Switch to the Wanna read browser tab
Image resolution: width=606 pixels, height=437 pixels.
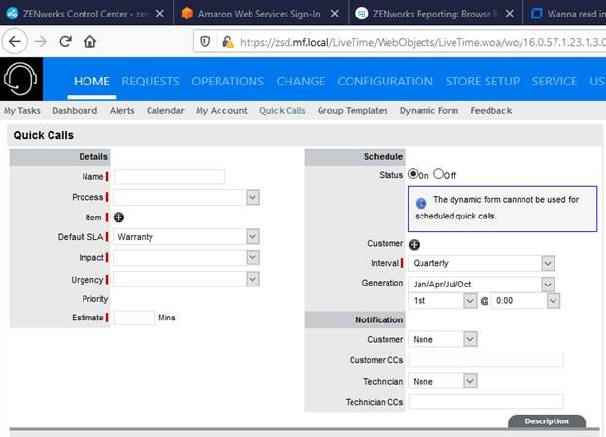[566, 14]
